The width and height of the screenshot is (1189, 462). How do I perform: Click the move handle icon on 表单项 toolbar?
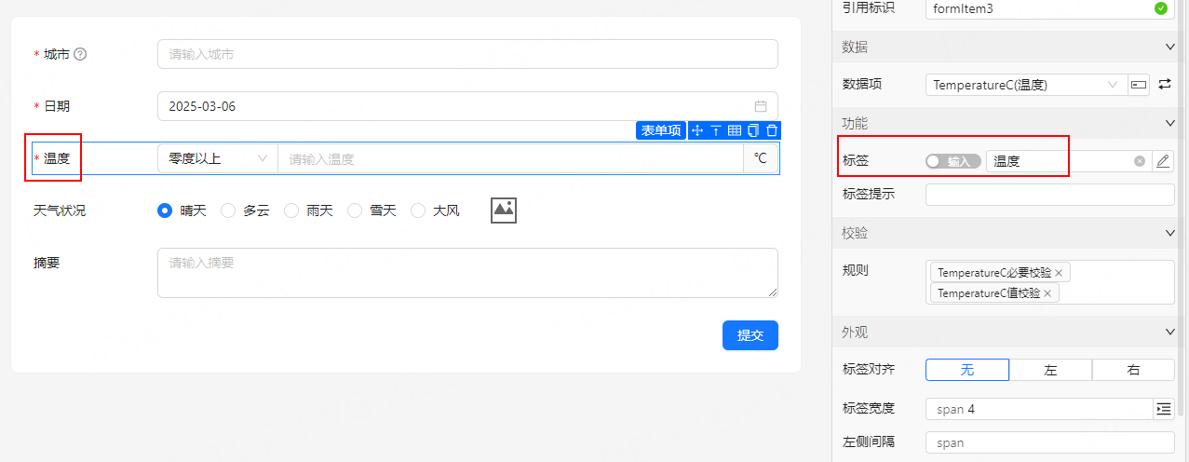pyautogui.click(x=696, y=131)
